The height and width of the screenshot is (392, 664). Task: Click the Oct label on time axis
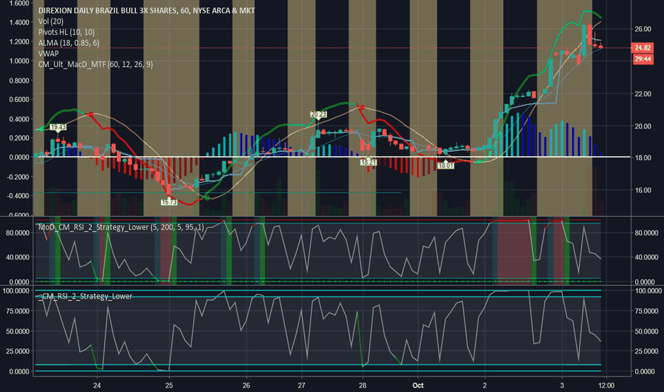point(418,385)
